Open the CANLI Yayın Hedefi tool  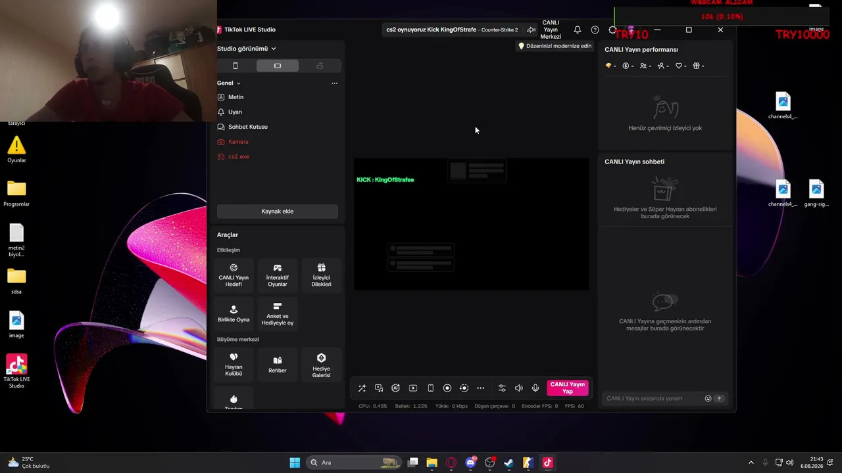[234, 275]
